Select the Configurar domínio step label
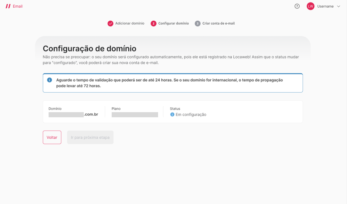The height and width of the screenshot is (204, 347). click(x=173, y=24)
